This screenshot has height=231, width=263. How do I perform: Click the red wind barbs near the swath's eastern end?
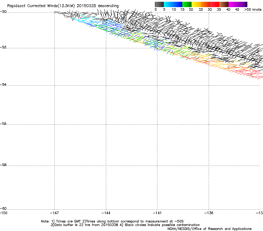248,74
